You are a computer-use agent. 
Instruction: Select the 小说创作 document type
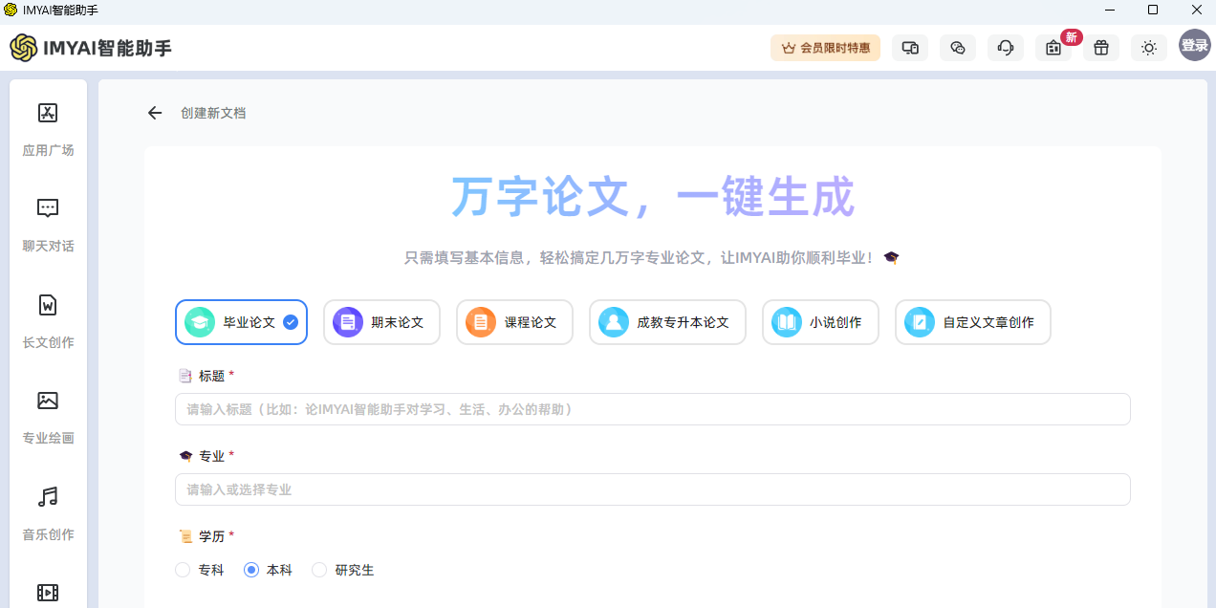pyautogui.click(x=820, y=322)
